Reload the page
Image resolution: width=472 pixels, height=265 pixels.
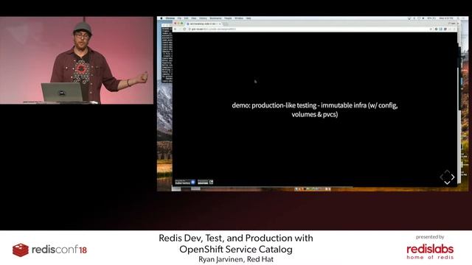click(x=184, y=29)
